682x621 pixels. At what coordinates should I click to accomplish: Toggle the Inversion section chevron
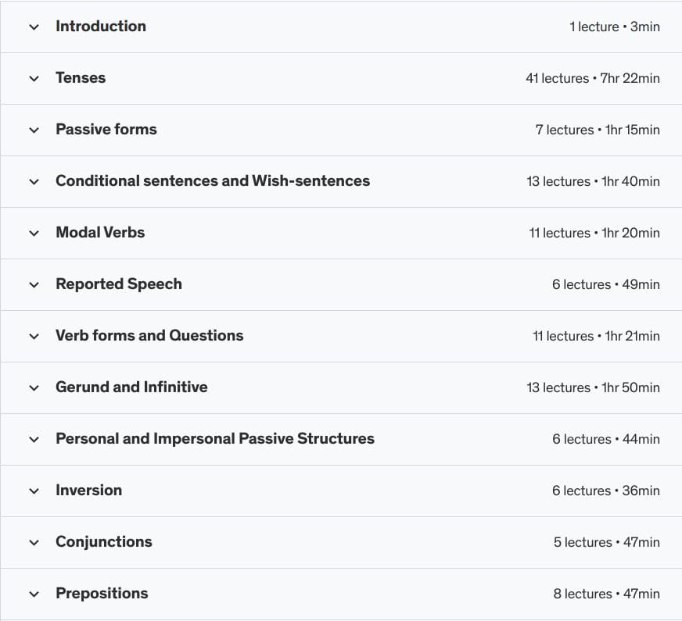coord(34,491)
